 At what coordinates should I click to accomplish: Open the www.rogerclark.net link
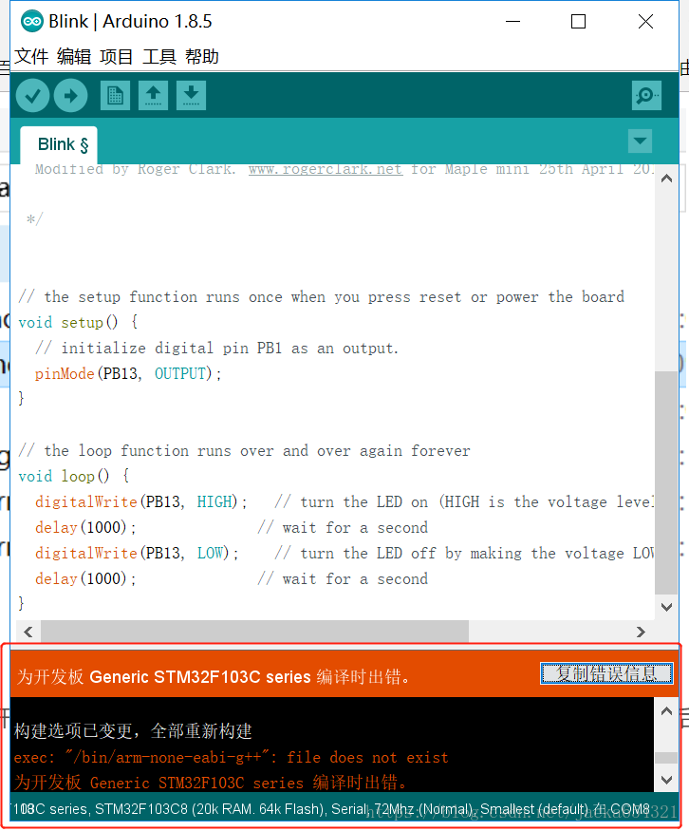click(326, 169)
